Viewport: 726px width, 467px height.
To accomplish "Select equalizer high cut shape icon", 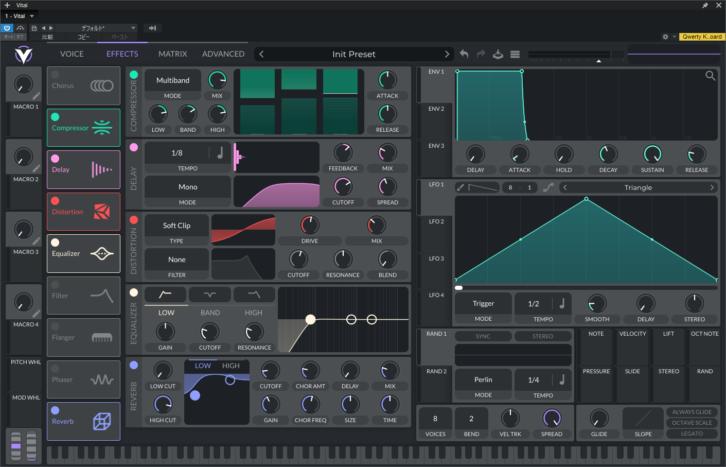I will point(254,295).
